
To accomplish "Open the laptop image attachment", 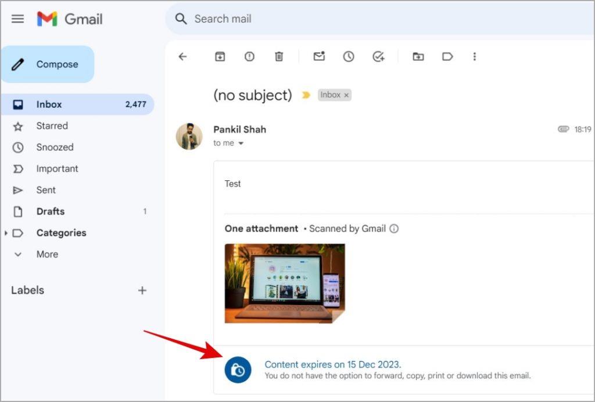I will (x=285, y=284).
